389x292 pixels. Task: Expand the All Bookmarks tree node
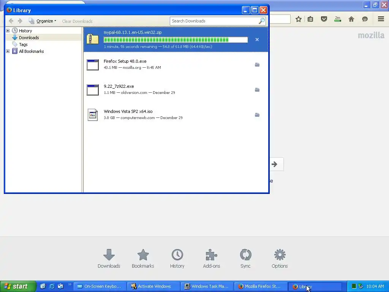click(x=8, y=51)
